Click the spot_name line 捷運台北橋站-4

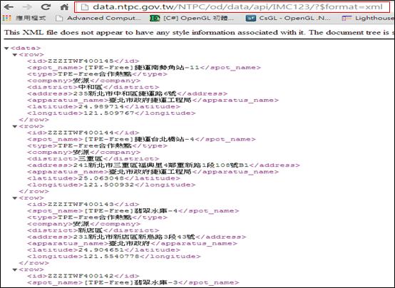(141, 139)
